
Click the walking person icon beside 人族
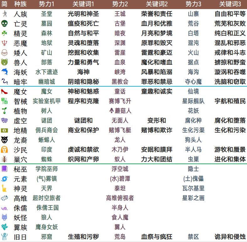pyautogui.click(x=5, y=14)
